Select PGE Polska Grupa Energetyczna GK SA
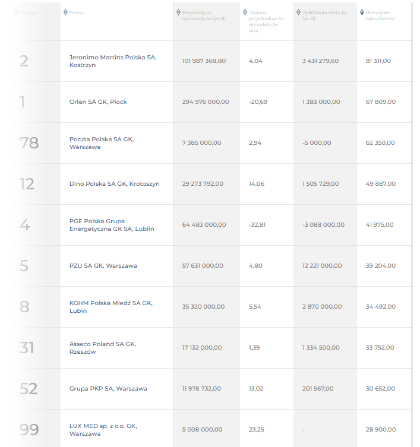The height and width of the screenshot is (447, 420). pos(112,225)
